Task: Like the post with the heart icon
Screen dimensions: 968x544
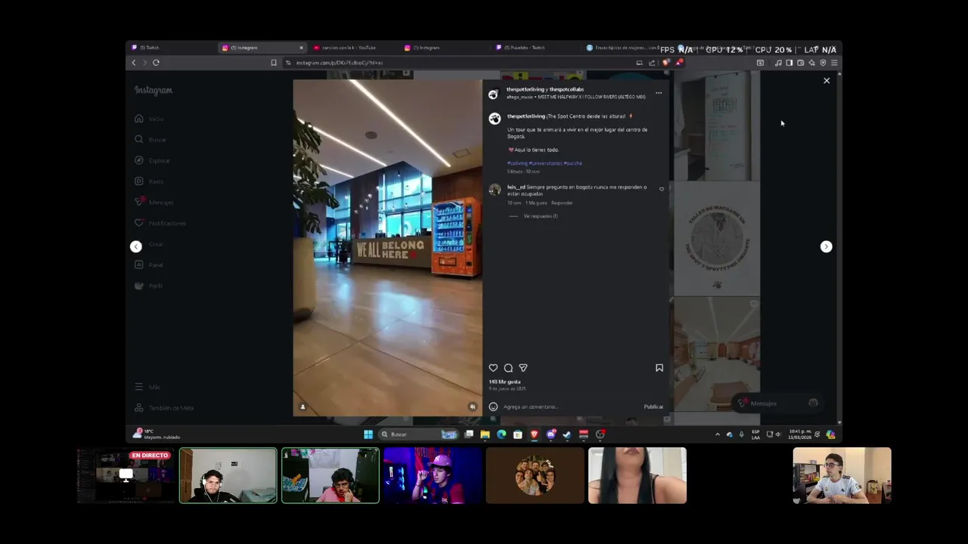Action: pos(493,368)
